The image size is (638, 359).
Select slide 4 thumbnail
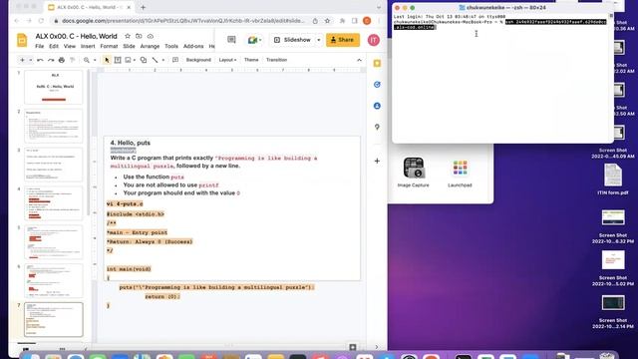click(53, 203)
